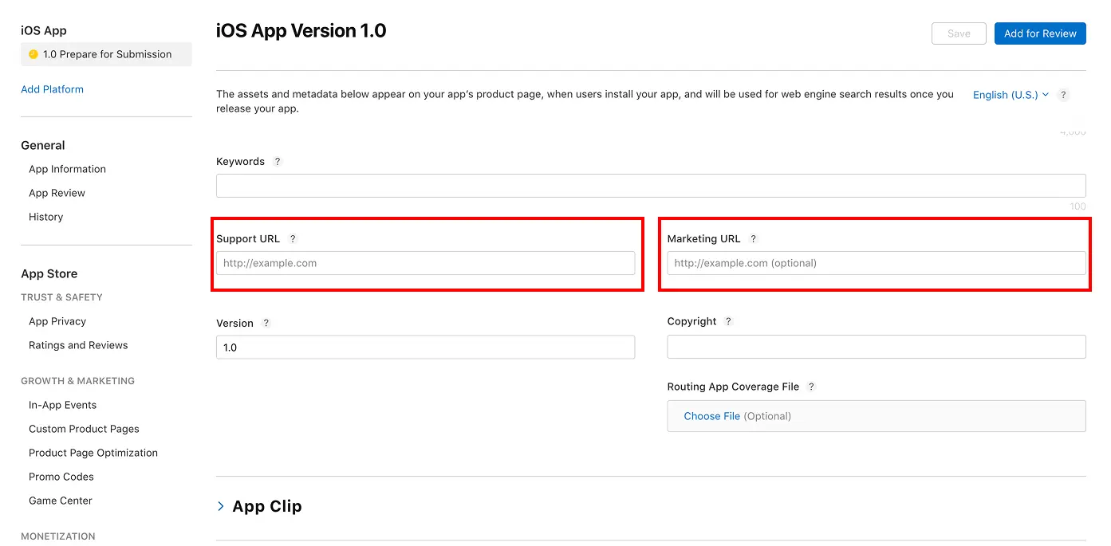Focus the Version field showing 1.0

(x=425, y=347)
